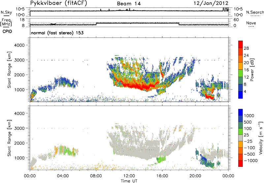Click the frequency step-up near 08:00
The width and height of the screenshot is (264, 183).
(x=96, y=24)
